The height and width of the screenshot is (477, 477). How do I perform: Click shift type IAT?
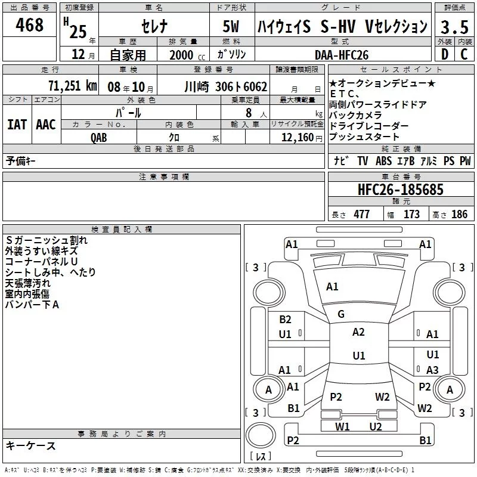[17, 125]
